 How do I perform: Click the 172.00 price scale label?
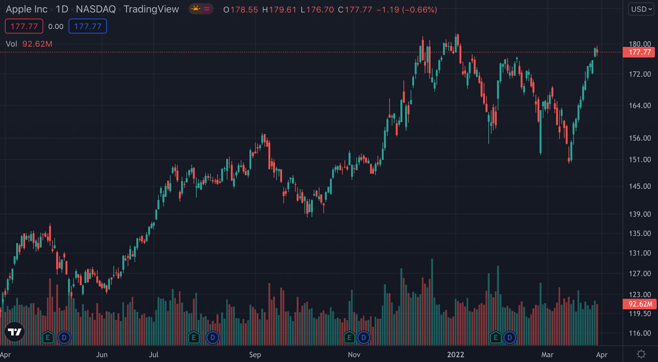point(640,74)
